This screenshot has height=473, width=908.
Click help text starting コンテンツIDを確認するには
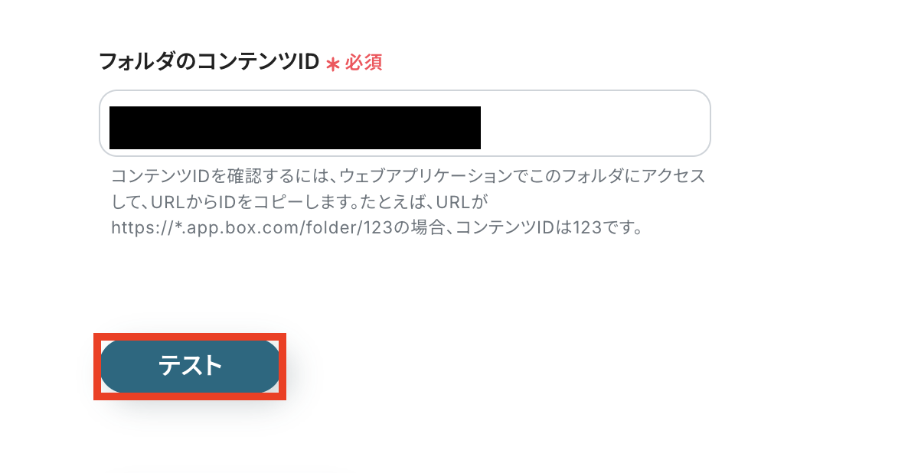pyautogui.click(x=407, y=201)
